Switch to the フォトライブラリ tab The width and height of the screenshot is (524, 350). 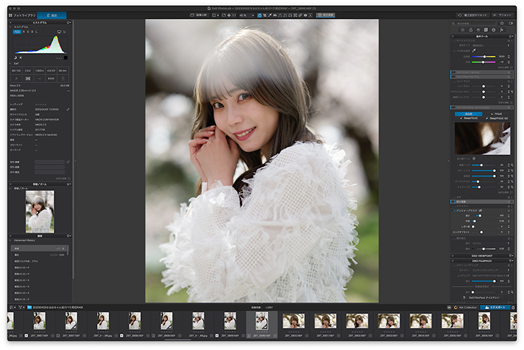[22, 15]
